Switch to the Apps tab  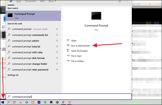click(x=19, y=1)
